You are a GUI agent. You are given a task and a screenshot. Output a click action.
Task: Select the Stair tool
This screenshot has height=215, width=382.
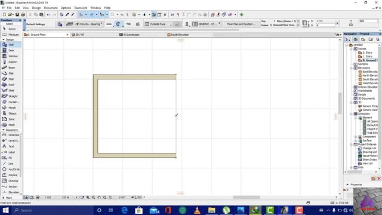[x=11, y=79]
